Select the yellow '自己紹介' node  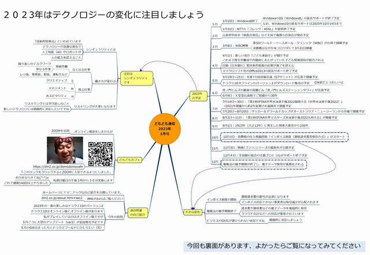coord(138,213)
